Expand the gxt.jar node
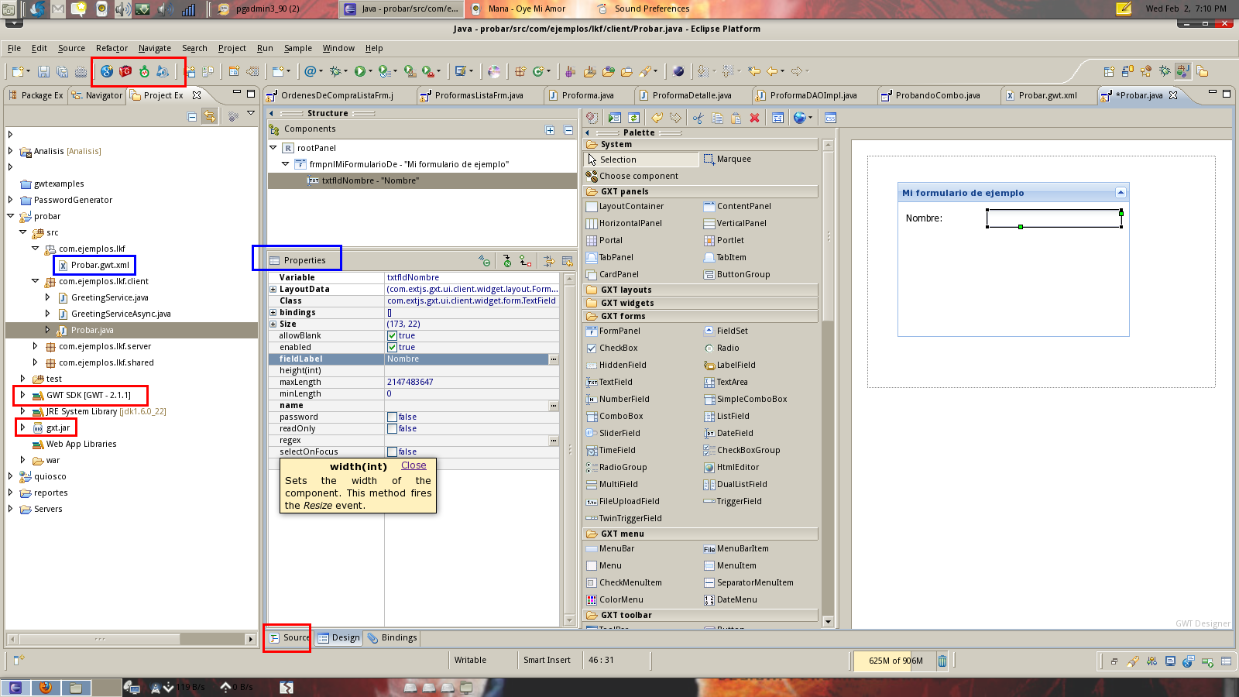 point(22,427)
